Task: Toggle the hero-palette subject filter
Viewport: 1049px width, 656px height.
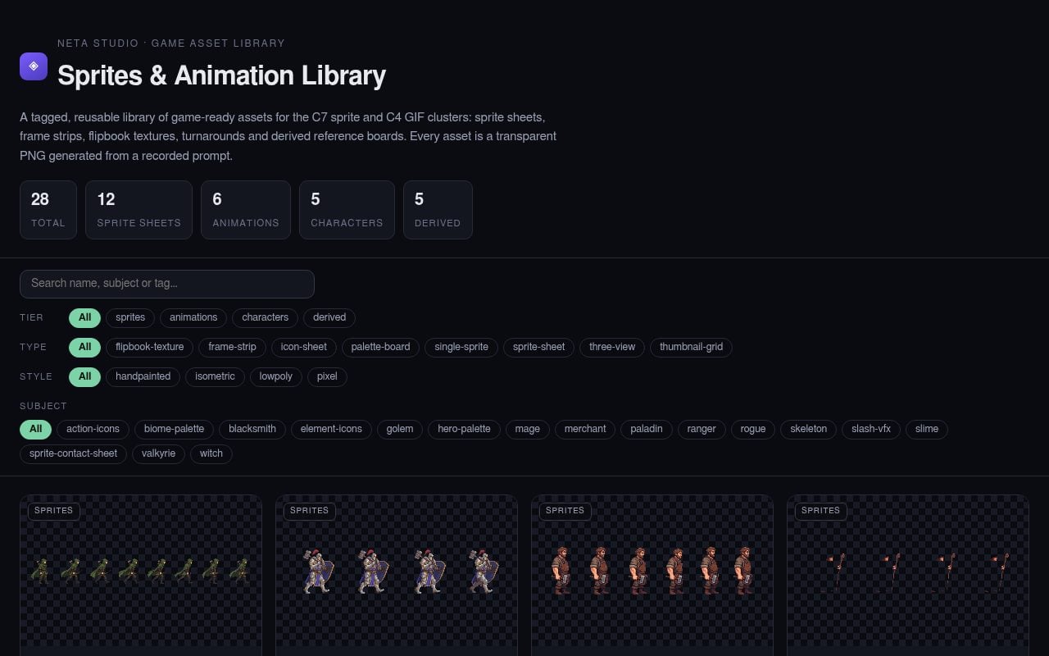Action: tap(464, 429)
